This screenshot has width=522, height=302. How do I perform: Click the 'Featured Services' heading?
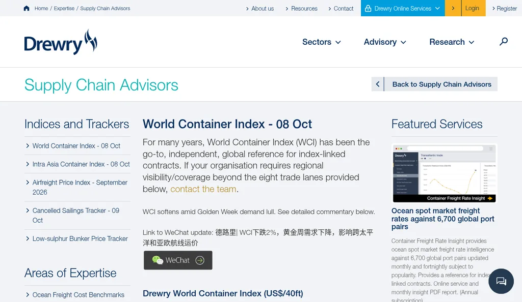(x=437, y=124)
